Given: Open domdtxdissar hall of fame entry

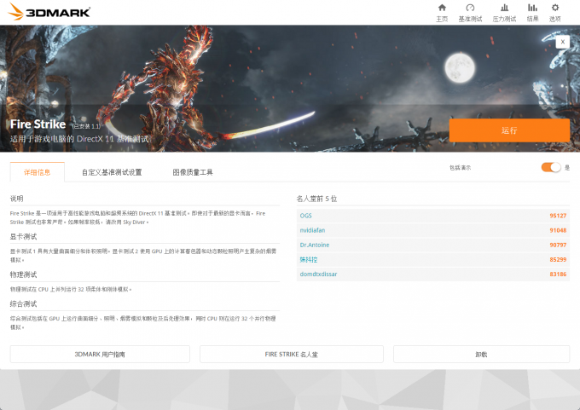Looking at the screenshot, I should coord(318,274).
